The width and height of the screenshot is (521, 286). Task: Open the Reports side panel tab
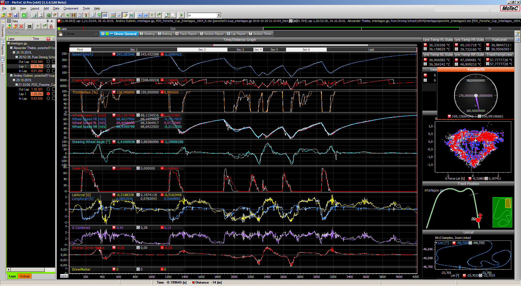tap(3, 48)
